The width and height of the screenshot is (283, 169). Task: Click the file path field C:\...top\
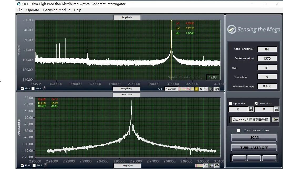click(250, 120)
